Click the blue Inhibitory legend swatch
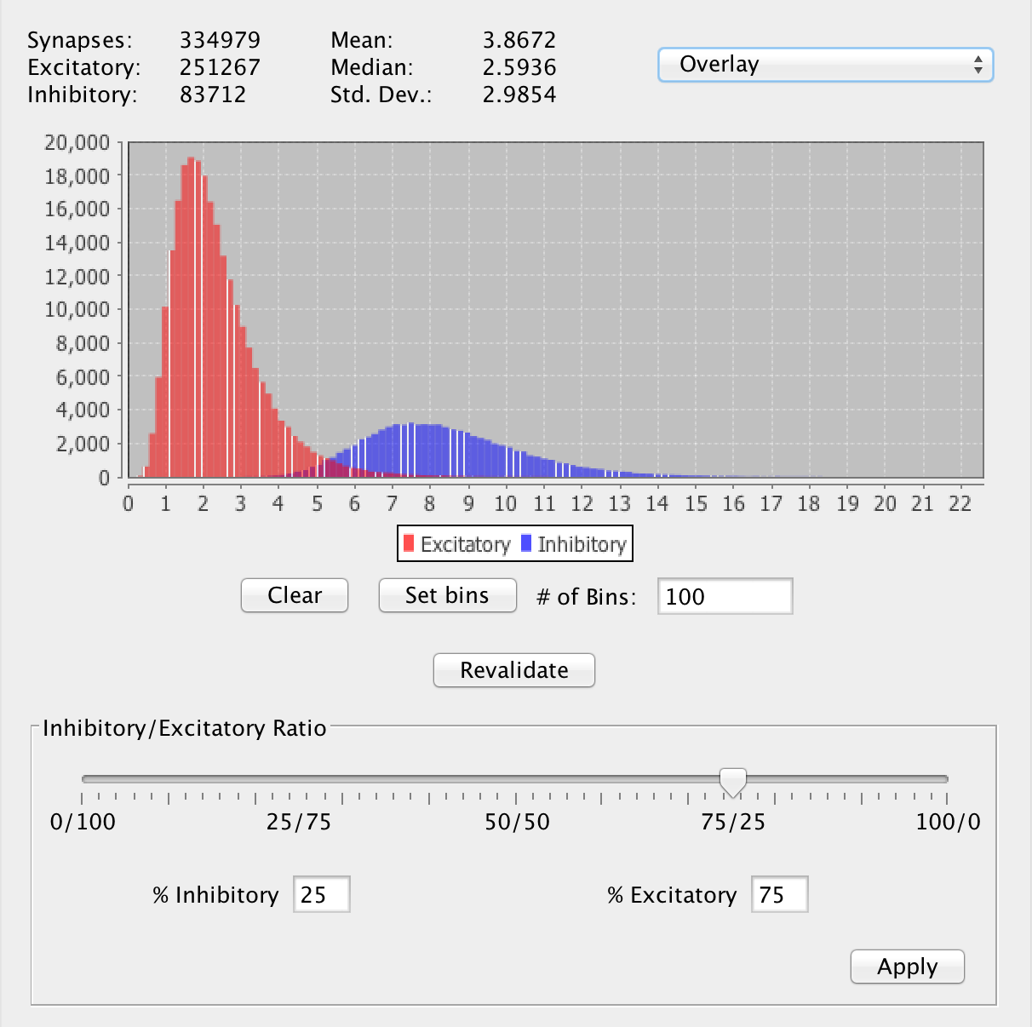Image resolution: width=1032 pixels, height=1027 pixels. [526, 544]
